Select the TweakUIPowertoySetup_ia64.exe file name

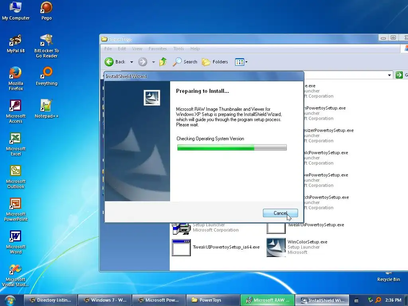[226, 247]
